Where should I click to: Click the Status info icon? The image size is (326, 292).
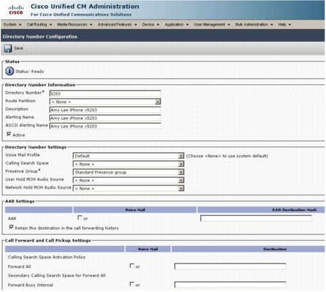coord(9,71)
